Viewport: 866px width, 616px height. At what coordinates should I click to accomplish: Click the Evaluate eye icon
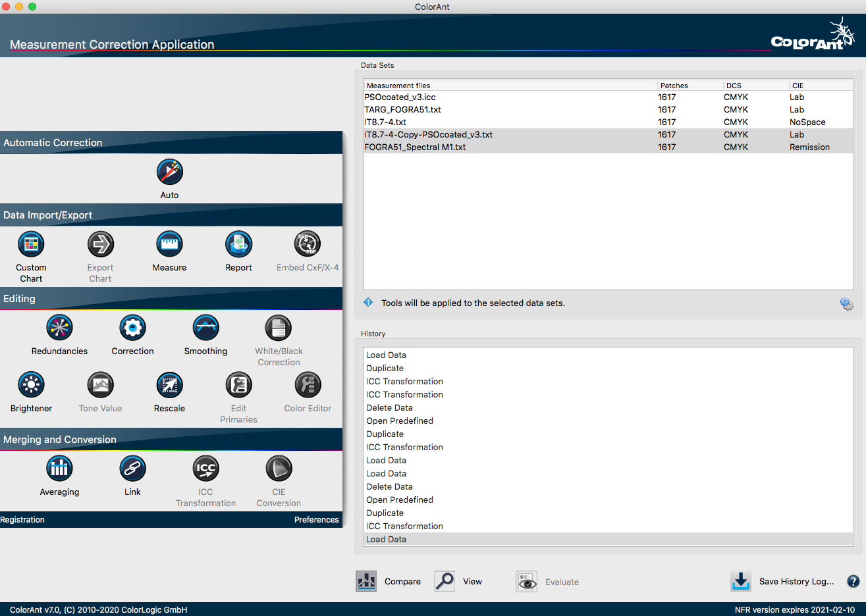click(527, 582)
